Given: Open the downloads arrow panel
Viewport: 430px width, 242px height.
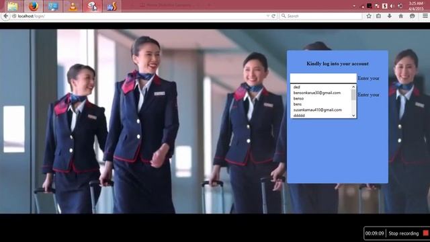Looking at the screenshot, I should pyautogui.click(x=390, y=16).
